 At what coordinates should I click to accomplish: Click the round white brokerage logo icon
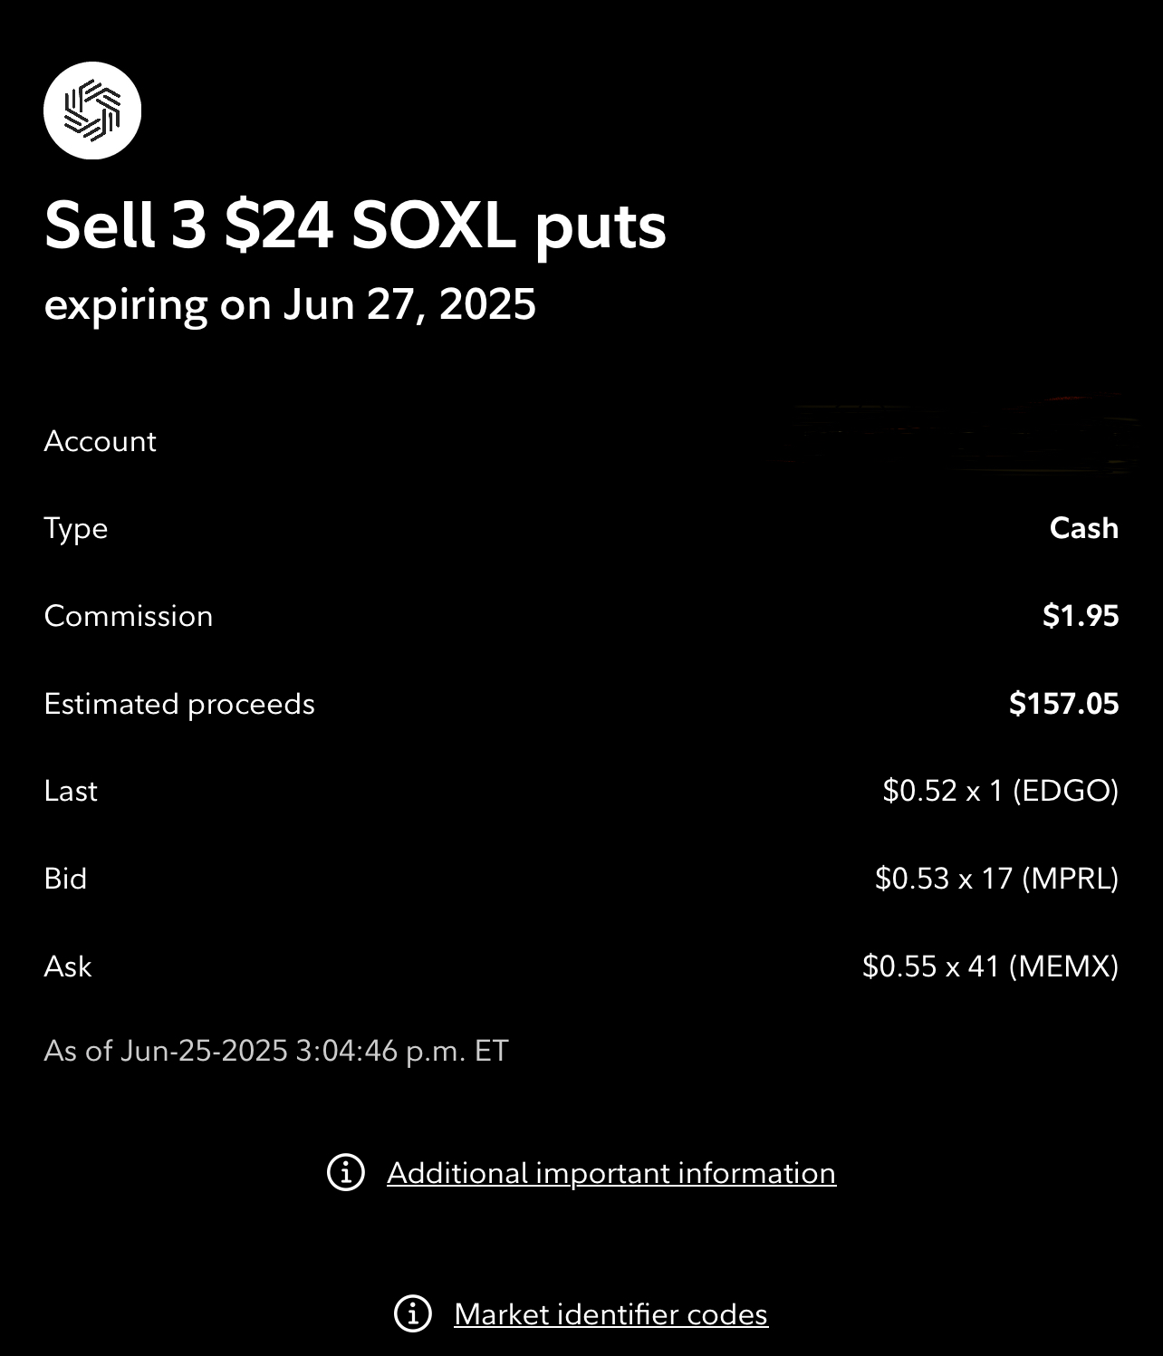tap(92, 111)
